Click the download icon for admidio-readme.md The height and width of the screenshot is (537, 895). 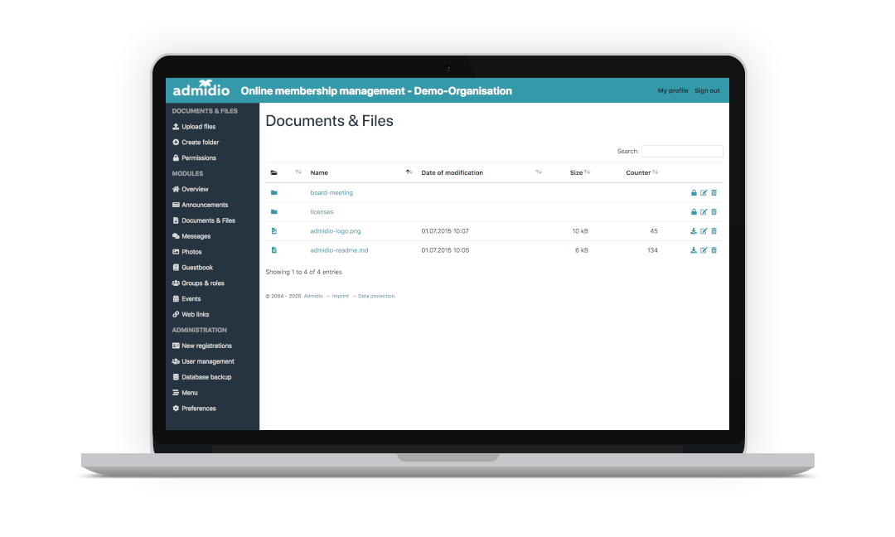click(x=694, y=250)
